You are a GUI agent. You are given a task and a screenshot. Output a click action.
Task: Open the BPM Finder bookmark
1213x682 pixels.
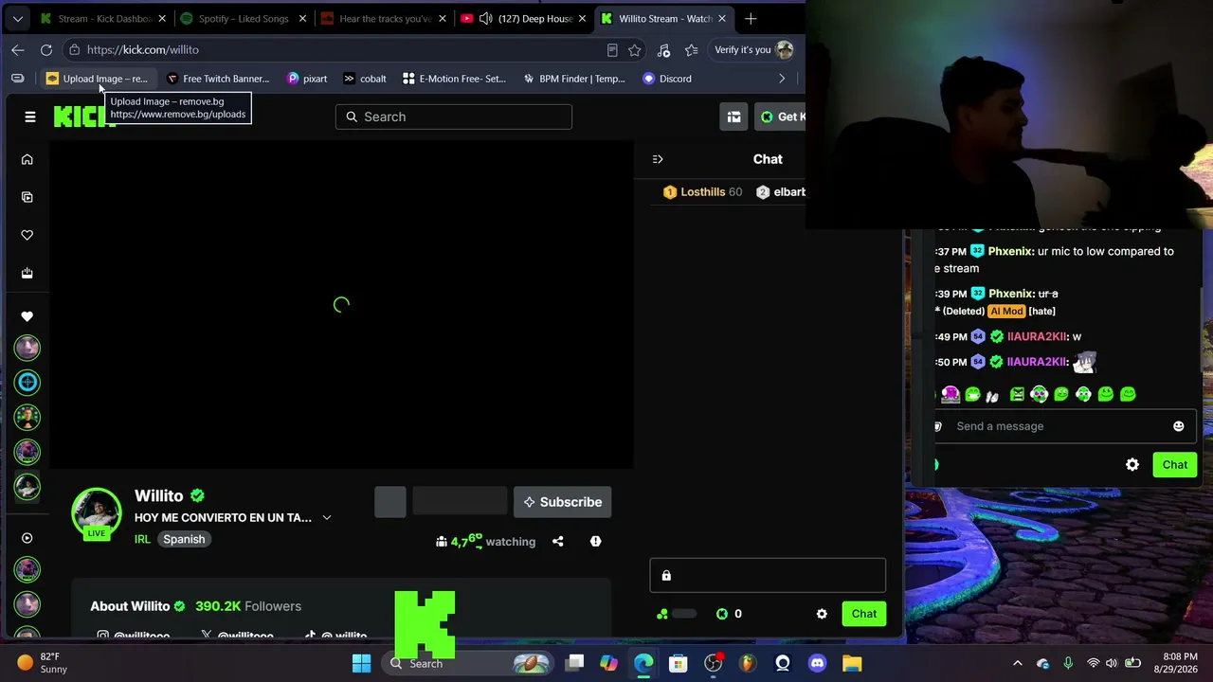[574, 79]
